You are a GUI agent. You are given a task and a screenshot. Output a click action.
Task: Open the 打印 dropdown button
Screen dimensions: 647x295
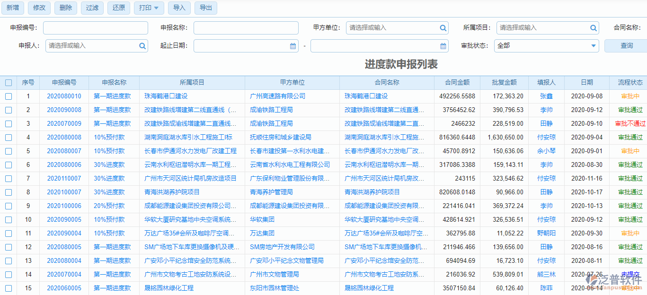(x=149, y=8)
